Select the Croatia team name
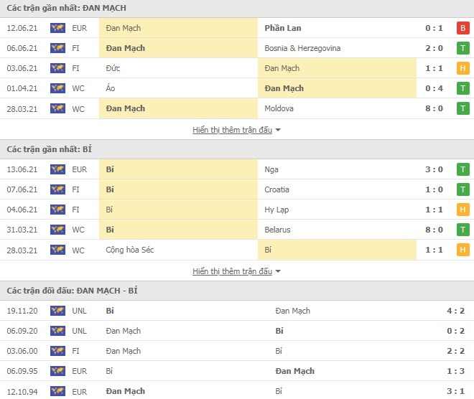Screen dimensions: 474x399 (276, 189)
